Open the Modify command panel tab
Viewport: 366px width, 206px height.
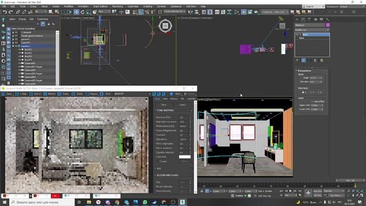[x=303, y=19]
